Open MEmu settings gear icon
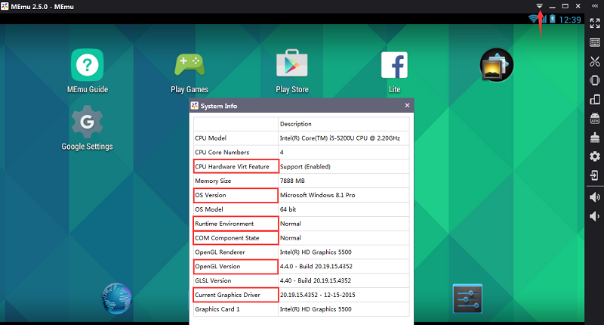Viewport: 604px width, 325px height. click(594, 156)
